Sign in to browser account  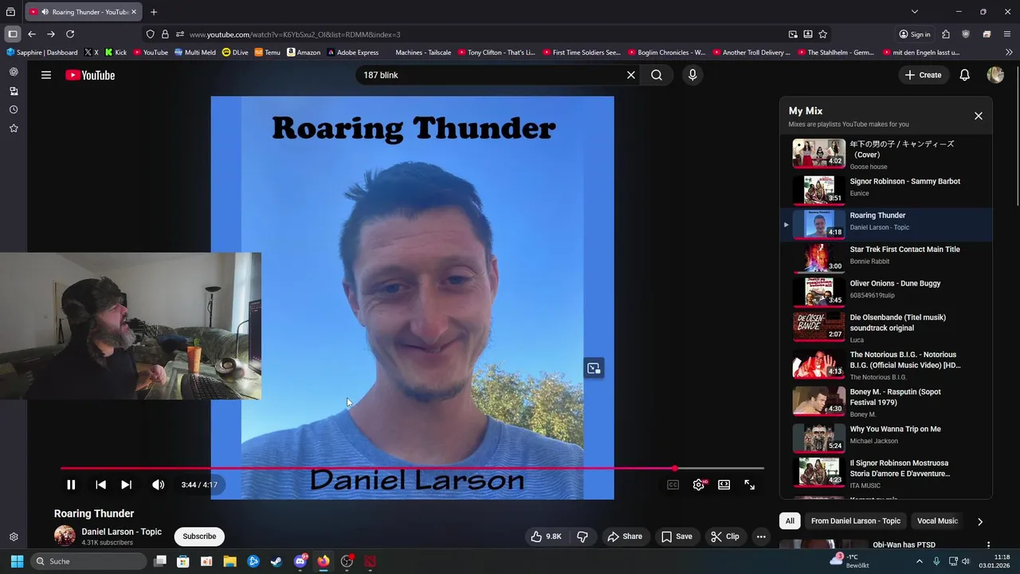coord(915,34)
